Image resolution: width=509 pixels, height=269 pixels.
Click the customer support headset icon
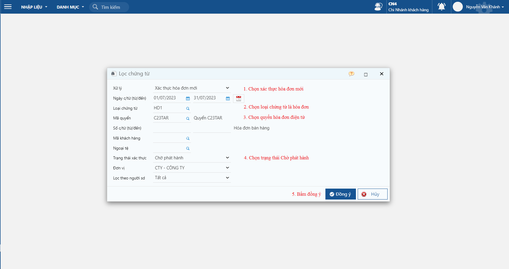coord(378,7)
